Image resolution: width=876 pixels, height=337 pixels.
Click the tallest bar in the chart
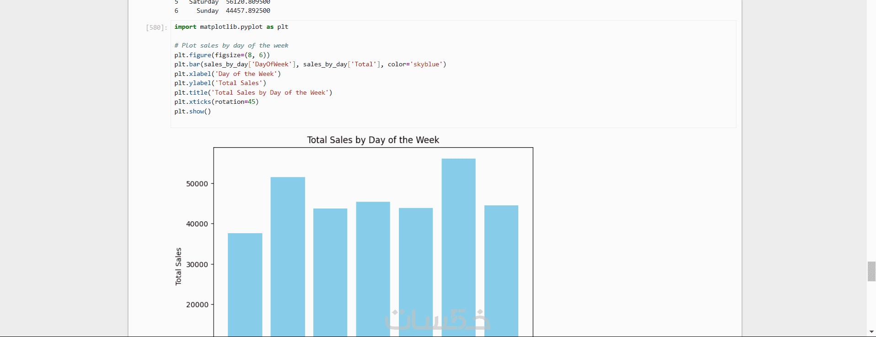tap(458, 247)
